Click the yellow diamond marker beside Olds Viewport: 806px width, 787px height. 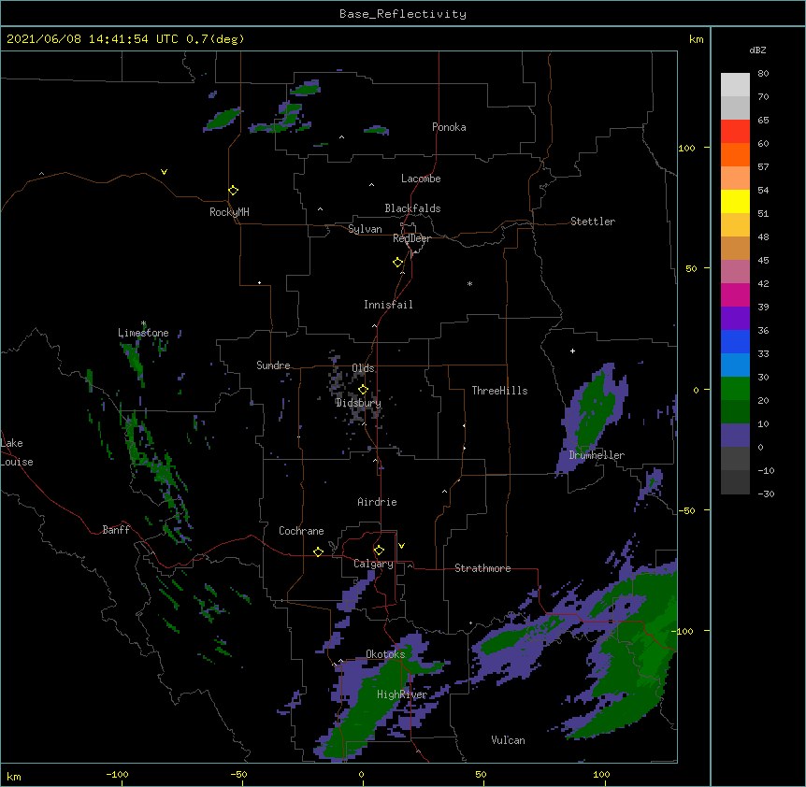tap(364, 390)
